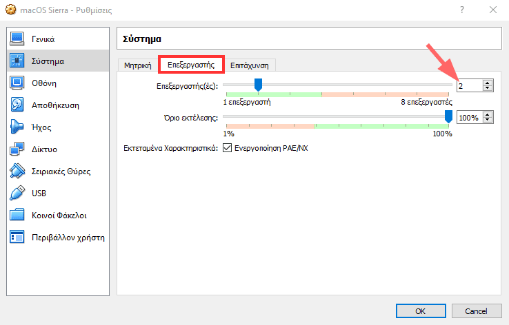Click the Κοινοί Φάκελοι folder icon

tap(17, 215)
